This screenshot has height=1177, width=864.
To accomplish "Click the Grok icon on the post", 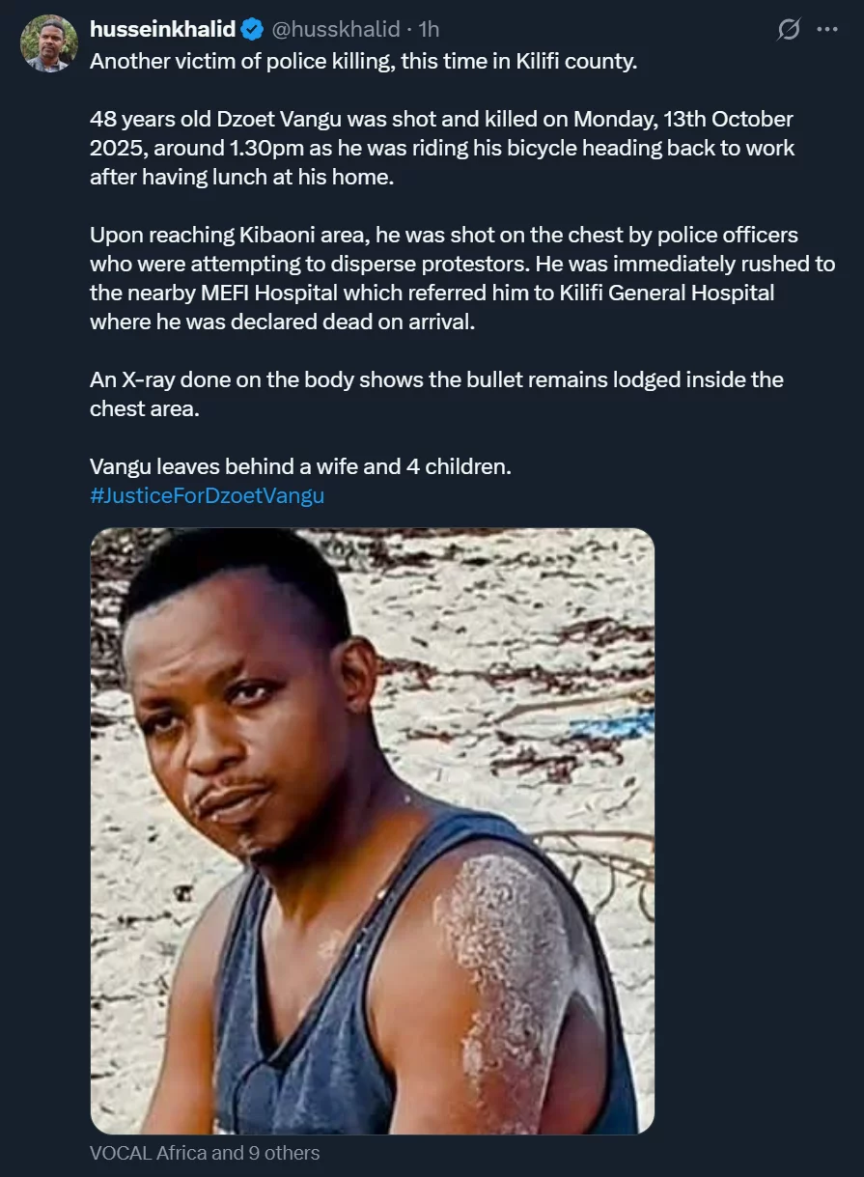I will point(788,30).
